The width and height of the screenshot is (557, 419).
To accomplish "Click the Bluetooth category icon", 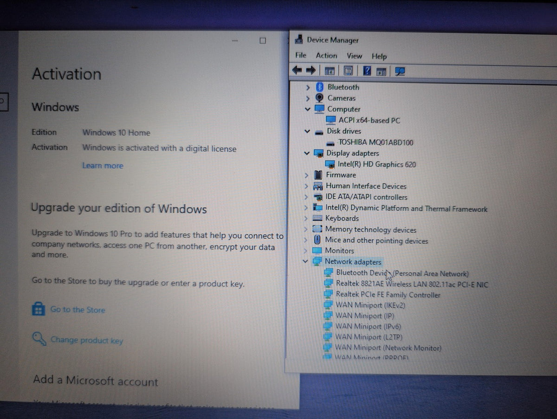I will coord(319,87).
